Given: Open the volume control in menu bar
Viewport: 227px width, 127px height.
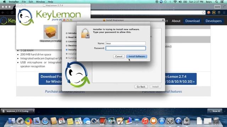Looking at the screenshot, I should click(x=180, y=2).
